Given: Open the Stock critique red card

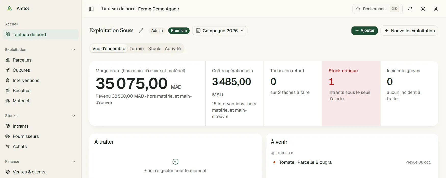Looking at the screenshot, I should point(351,93).
